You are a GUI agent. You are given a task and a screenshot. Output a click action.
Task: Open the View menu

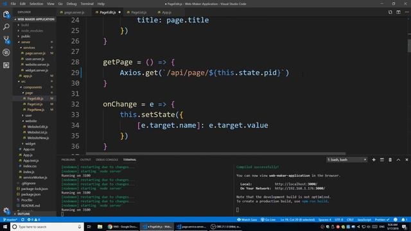pos(51,4)
